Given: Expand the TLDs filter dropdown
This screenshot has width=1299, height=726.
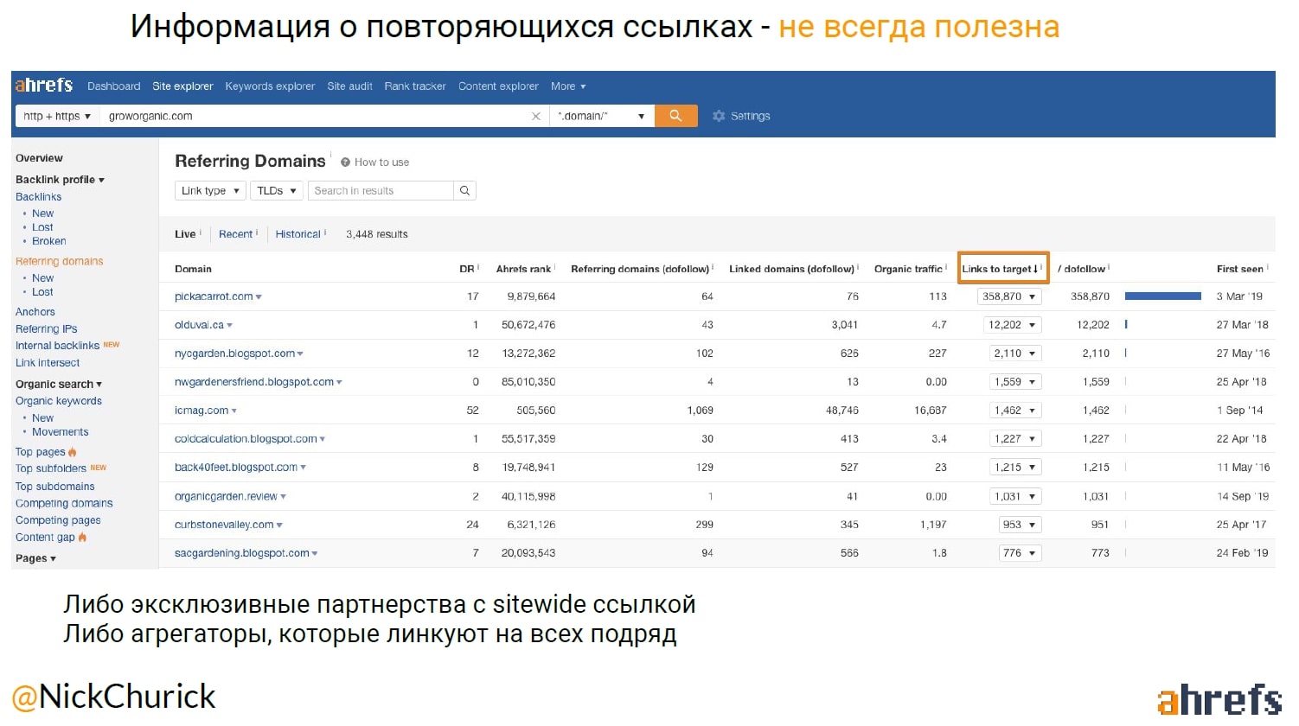Looking at the screenshot, I should coord(277,191).
